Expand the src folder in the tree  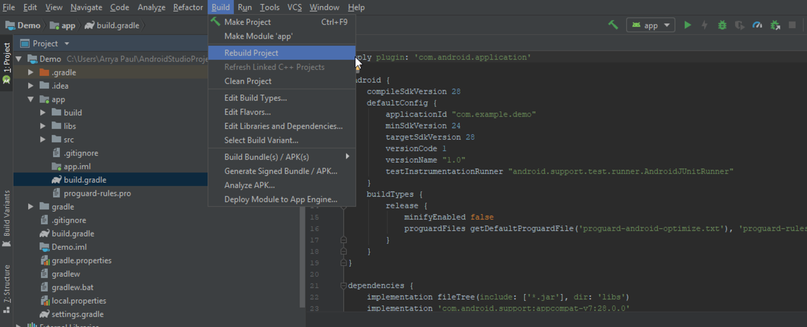(43, 139)
